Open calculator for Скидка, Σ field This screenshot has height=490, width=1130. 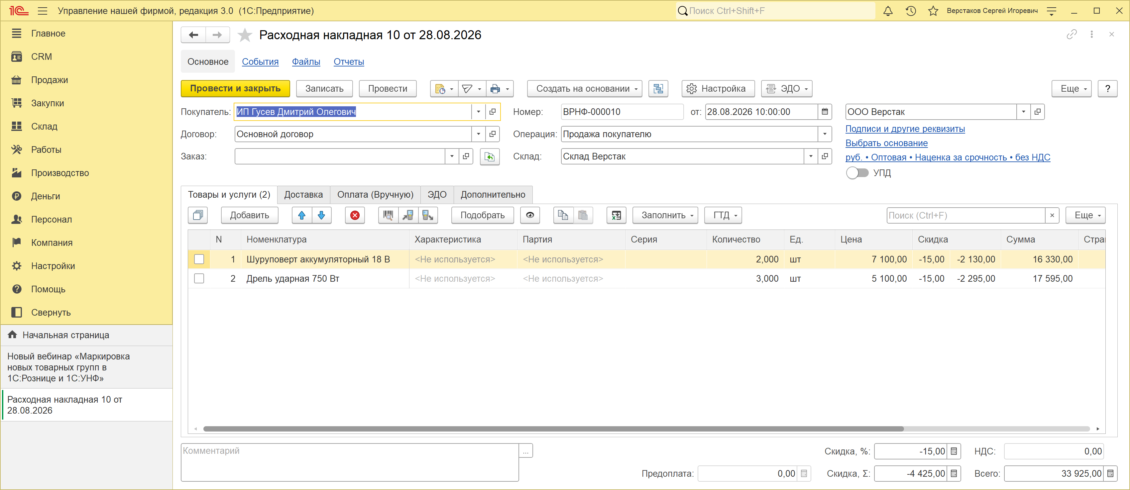point(954,473)
